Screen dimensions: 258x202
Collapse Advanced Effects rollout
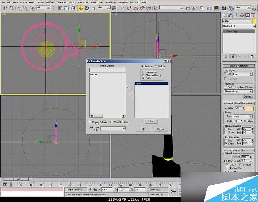[x=239, y=150]
